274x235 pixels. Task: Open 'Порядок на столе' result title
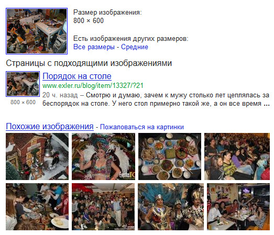click(77, 76)
